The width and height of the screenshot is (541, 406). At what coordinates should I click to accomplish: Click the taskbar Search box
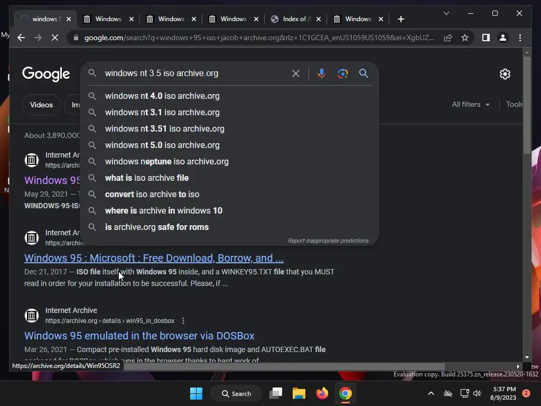236,393
